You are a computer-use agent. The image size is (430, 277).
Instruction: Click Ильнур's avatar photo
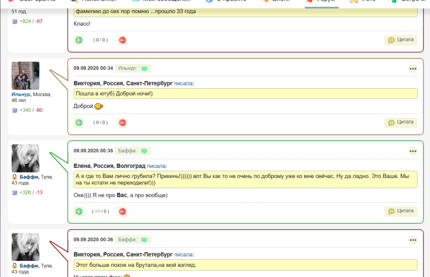click(x=25, y=75)
